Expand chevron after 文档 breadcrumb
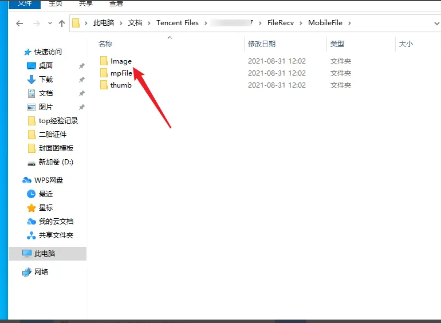441x323 pixels. [x=149, y=23]
